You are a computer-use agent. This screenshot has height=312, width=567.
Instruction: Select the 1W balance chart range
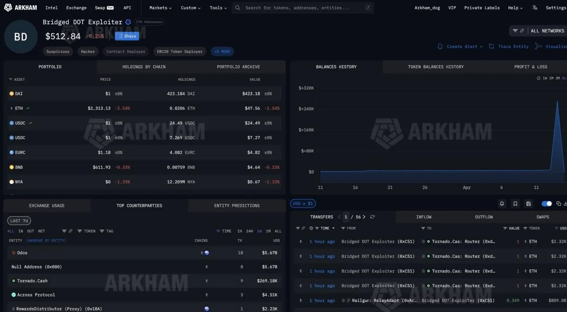click(545, 78)
